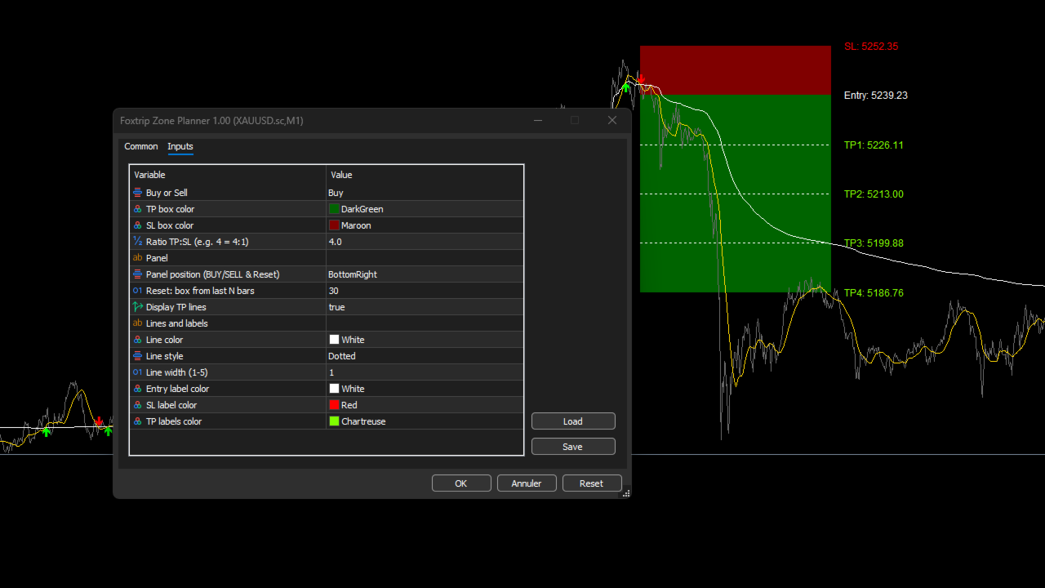Click the fraction icon beside Ratio TP:SL

point(137,242)
